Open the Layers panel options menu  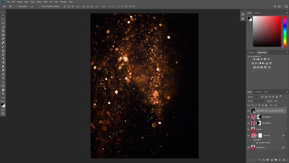point(287,92)
